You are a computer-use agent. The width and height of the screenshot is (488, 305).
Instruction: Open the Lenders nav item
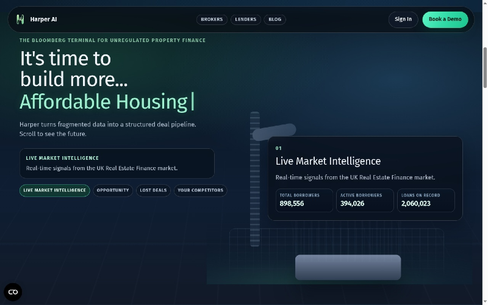[x=246, y=20]
